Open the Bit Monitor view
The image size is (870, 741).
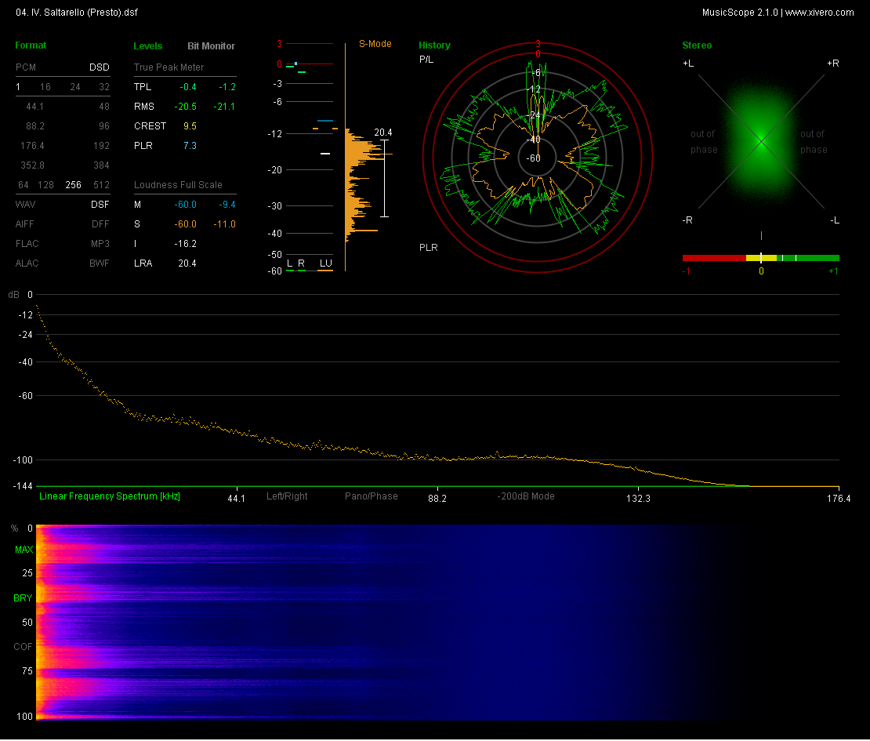(x=211, y=46)
